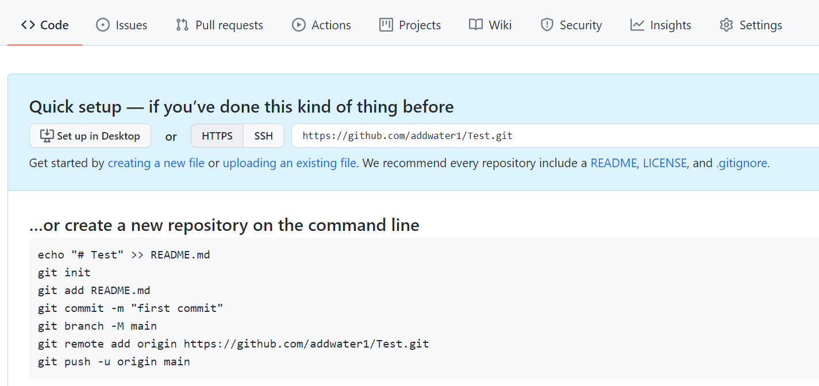Follow the uploading an existing file link
The width and height of the screenshot is (819, 386).
290,163
